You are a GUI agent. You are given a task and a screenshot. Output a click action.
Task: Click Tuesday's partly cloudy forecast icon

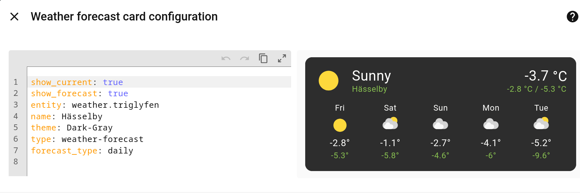[x=541, y=123]
